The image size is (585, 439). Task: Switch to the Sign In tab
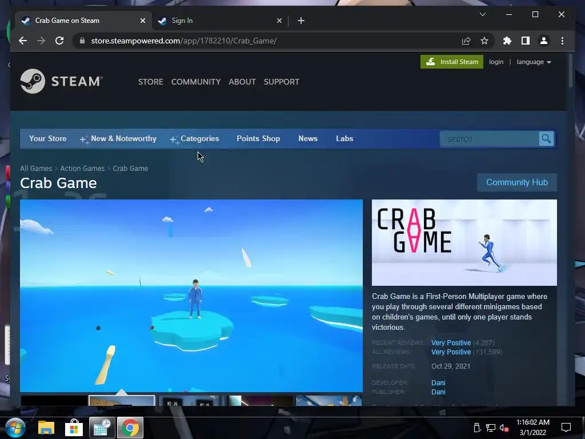[220, 21]
